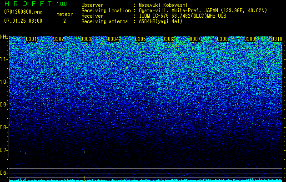Image resolution: width=286 pixels, height=182 pixels.
Task: Click the 0.6 frequency axis label
Action: [x=4, y=173]
